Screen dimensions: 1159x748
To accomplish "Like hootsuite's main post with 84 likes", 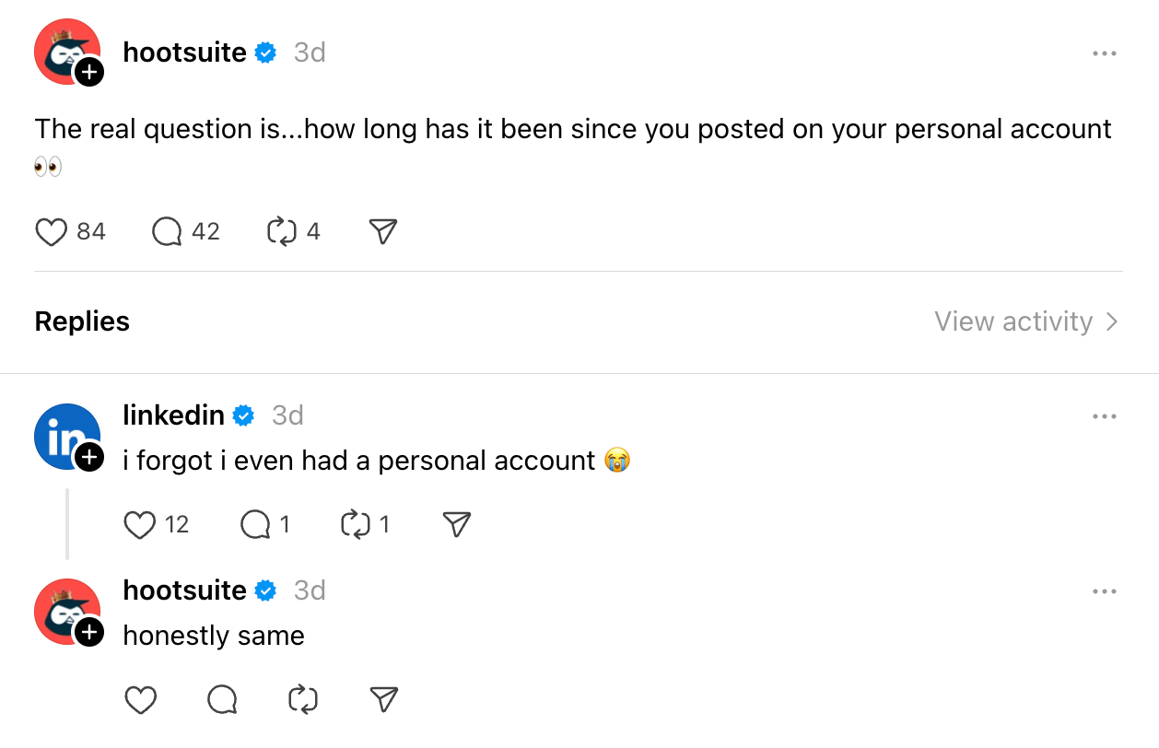I will (x=51, y=231).
